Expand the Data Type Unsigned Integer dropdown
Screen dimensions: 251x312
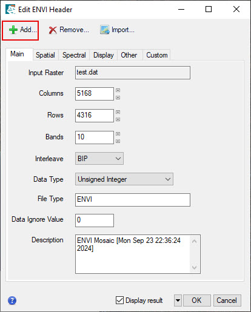[124, 179]
